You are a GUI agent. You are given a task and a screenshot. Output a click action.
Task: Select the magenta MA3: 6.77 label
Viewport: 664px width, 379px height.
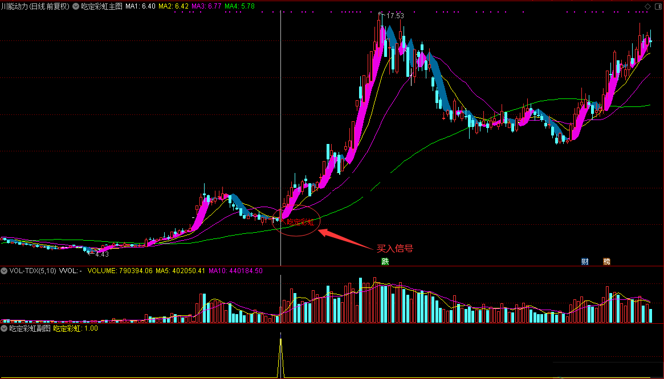[x=206, y=6]
